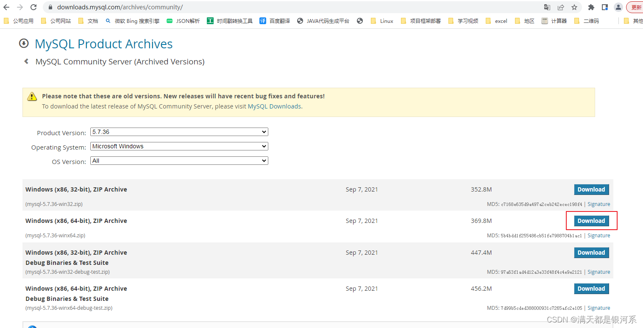Open the extensions puzzle icon
Image resolution: width=643 pixels, height=328 pixels.
[x=591, y=7]
